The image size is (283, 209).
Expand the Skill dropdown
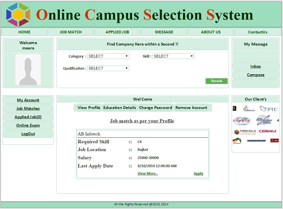tap(173, 56)
